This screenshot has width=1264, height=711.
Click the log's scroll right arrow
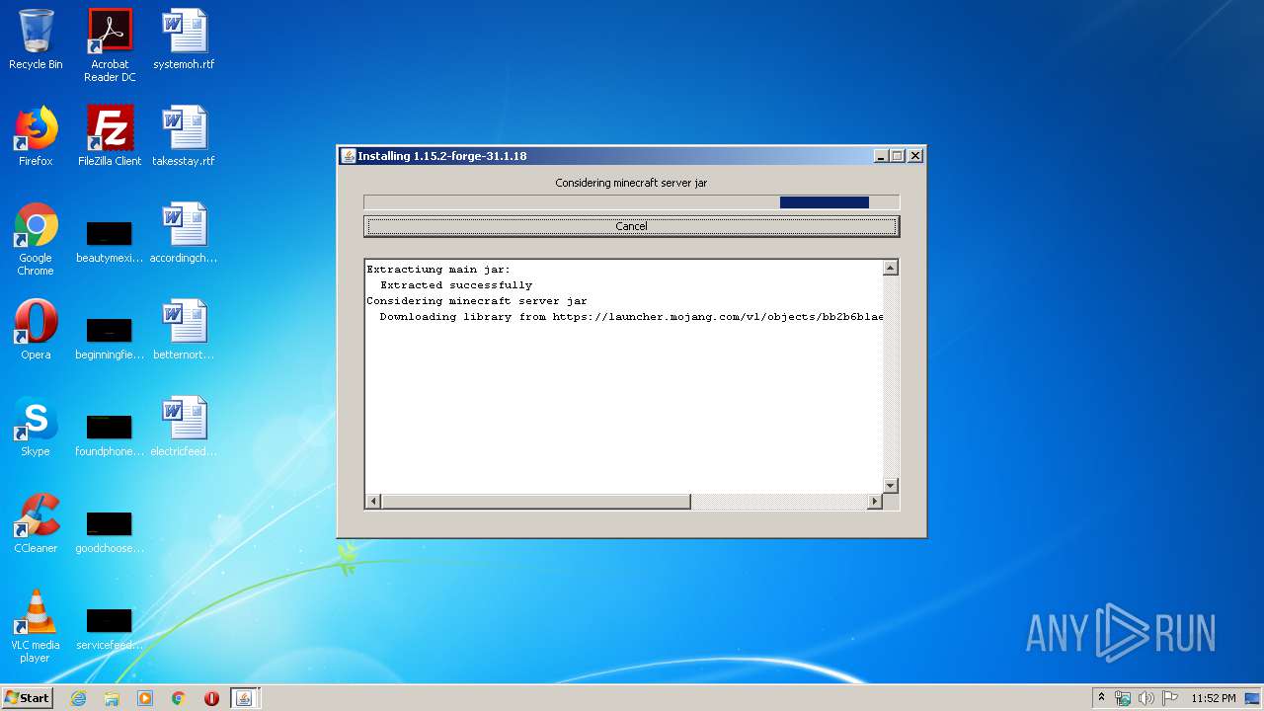[874, 502]
